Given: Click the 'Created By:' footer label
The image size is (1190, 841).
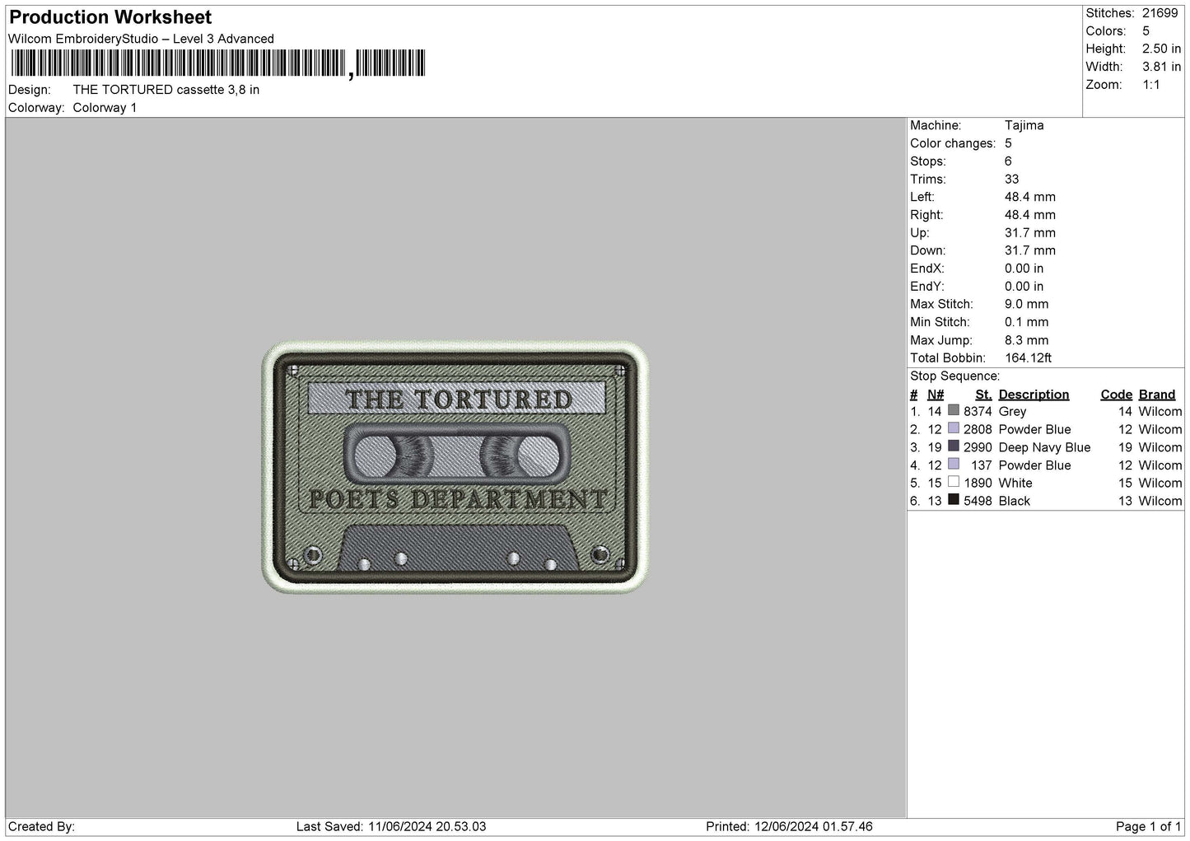Looking at the screenshot, I should 42,826.
